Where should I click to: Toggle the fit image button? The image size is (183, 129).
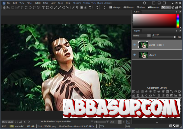[128, 122]
